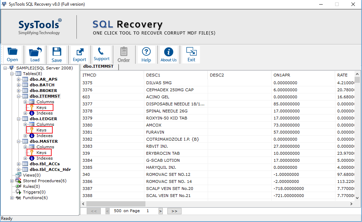362x222 pixels.
Task: Collapse the dbo.LEDGER table node
Action: point(18,119)
